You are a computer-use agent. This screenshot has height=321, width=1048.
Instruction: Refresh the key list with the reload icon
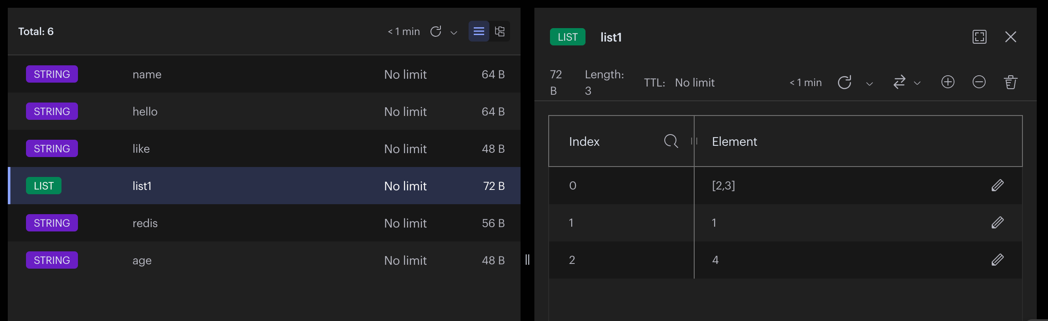[x=436, y=31]
